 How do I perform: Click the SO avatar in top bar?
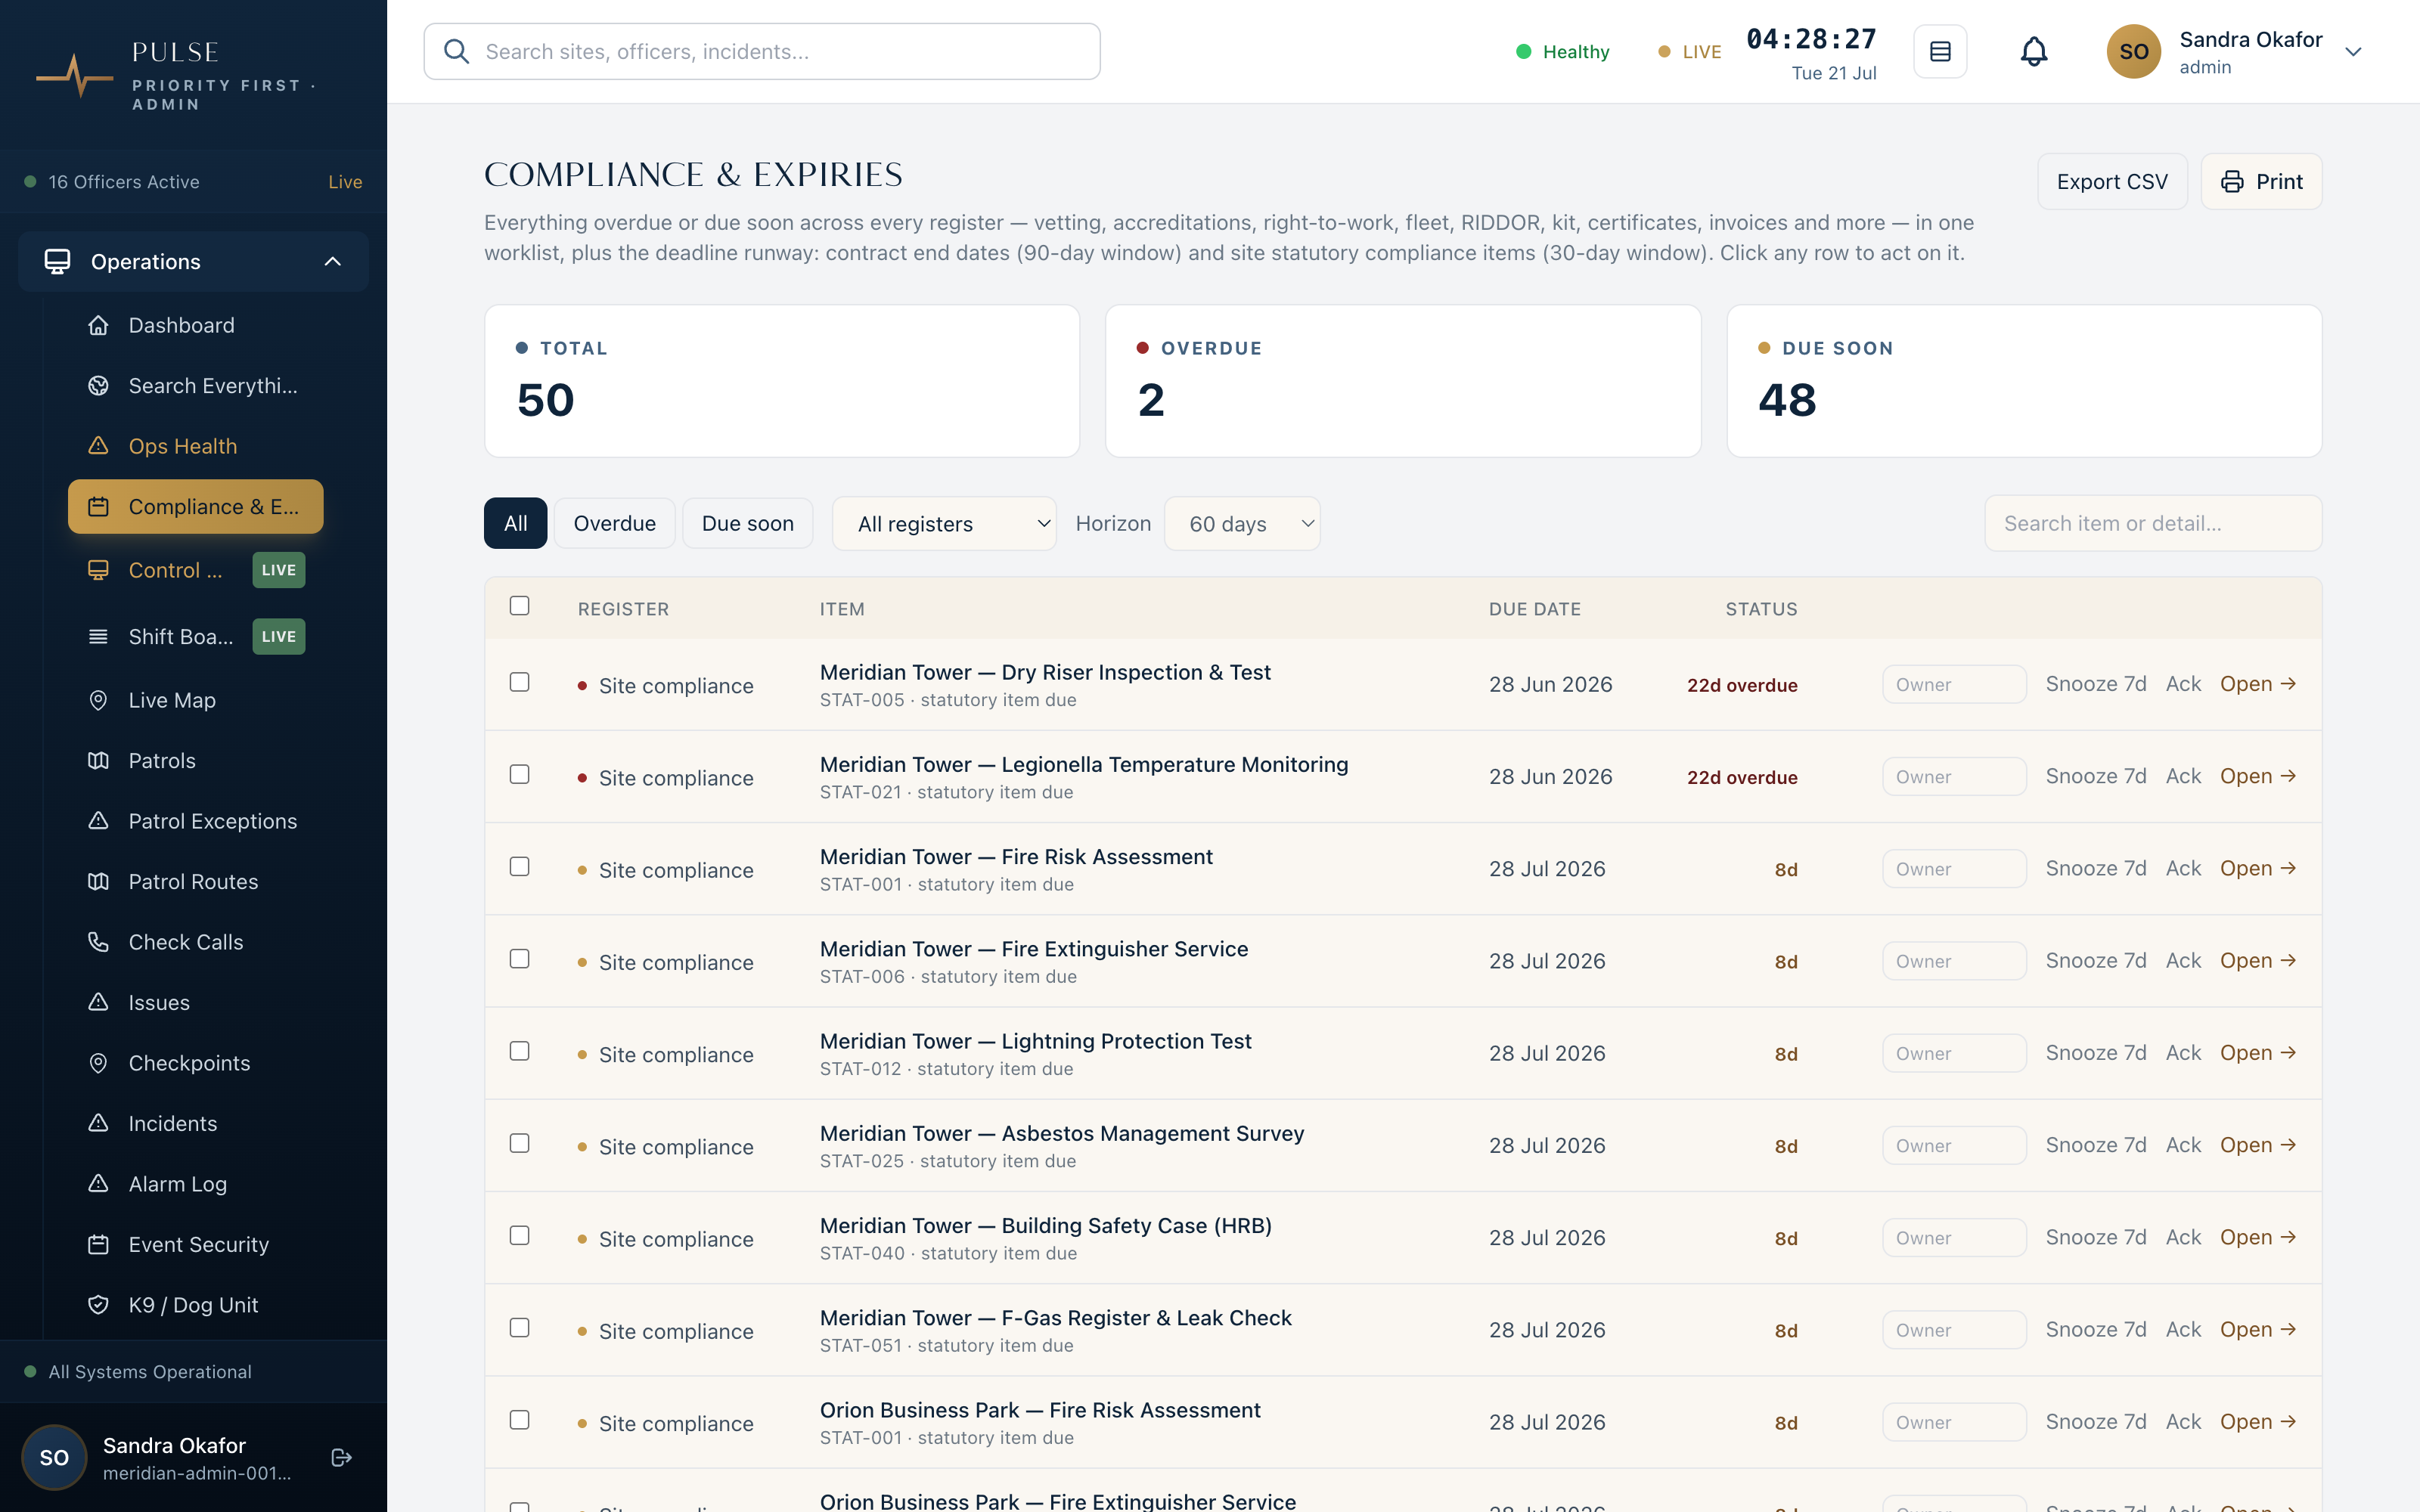[2133, 51]
